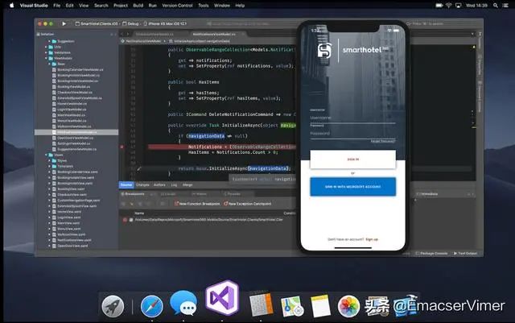
Task: Click the Username field in the simulator
Action: [x=352, y=118]
